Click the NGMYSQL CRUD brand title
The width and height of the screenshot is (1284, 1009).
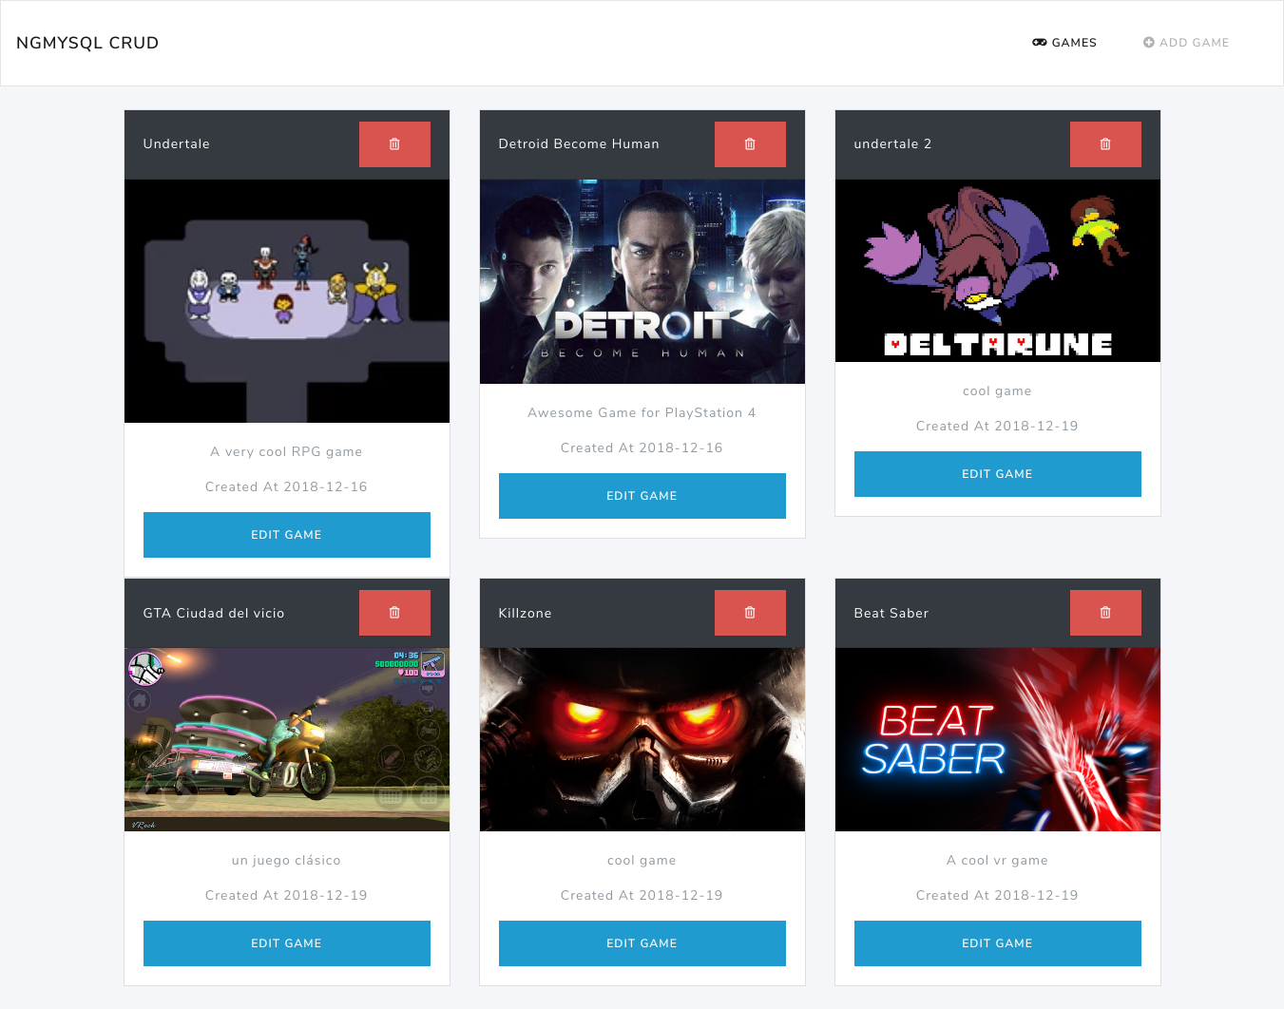tap(87, 43)
